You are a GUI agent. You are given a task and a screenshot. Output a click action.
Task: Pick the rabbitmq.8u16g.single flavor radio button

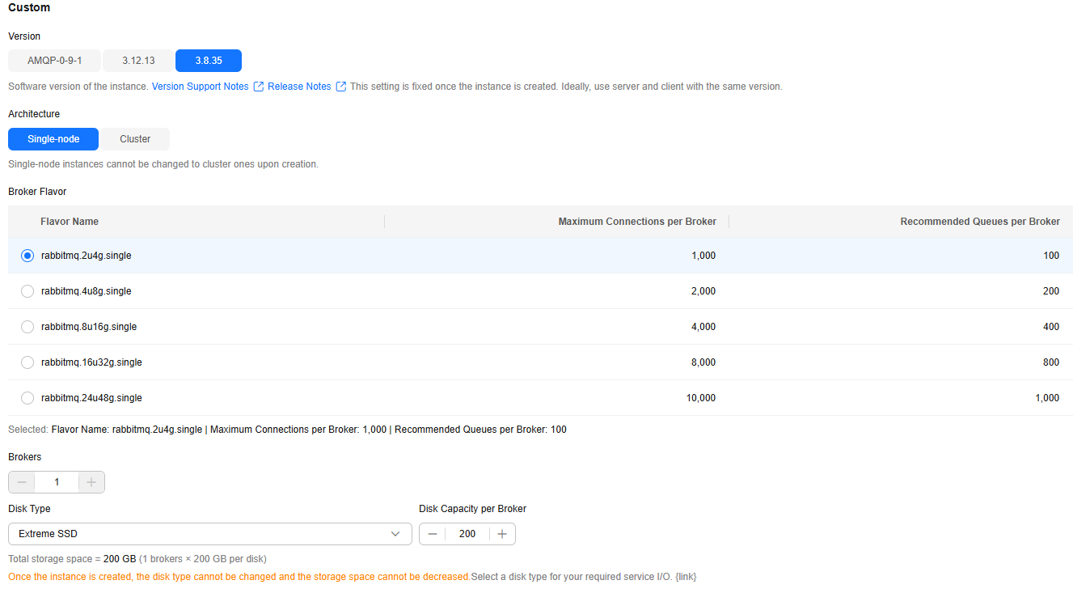[27, 327]
